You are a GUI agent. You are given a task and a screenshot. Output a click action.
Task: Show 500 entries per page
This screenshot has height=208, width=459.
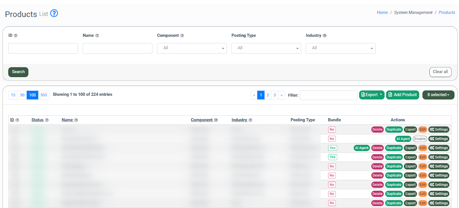44,95
